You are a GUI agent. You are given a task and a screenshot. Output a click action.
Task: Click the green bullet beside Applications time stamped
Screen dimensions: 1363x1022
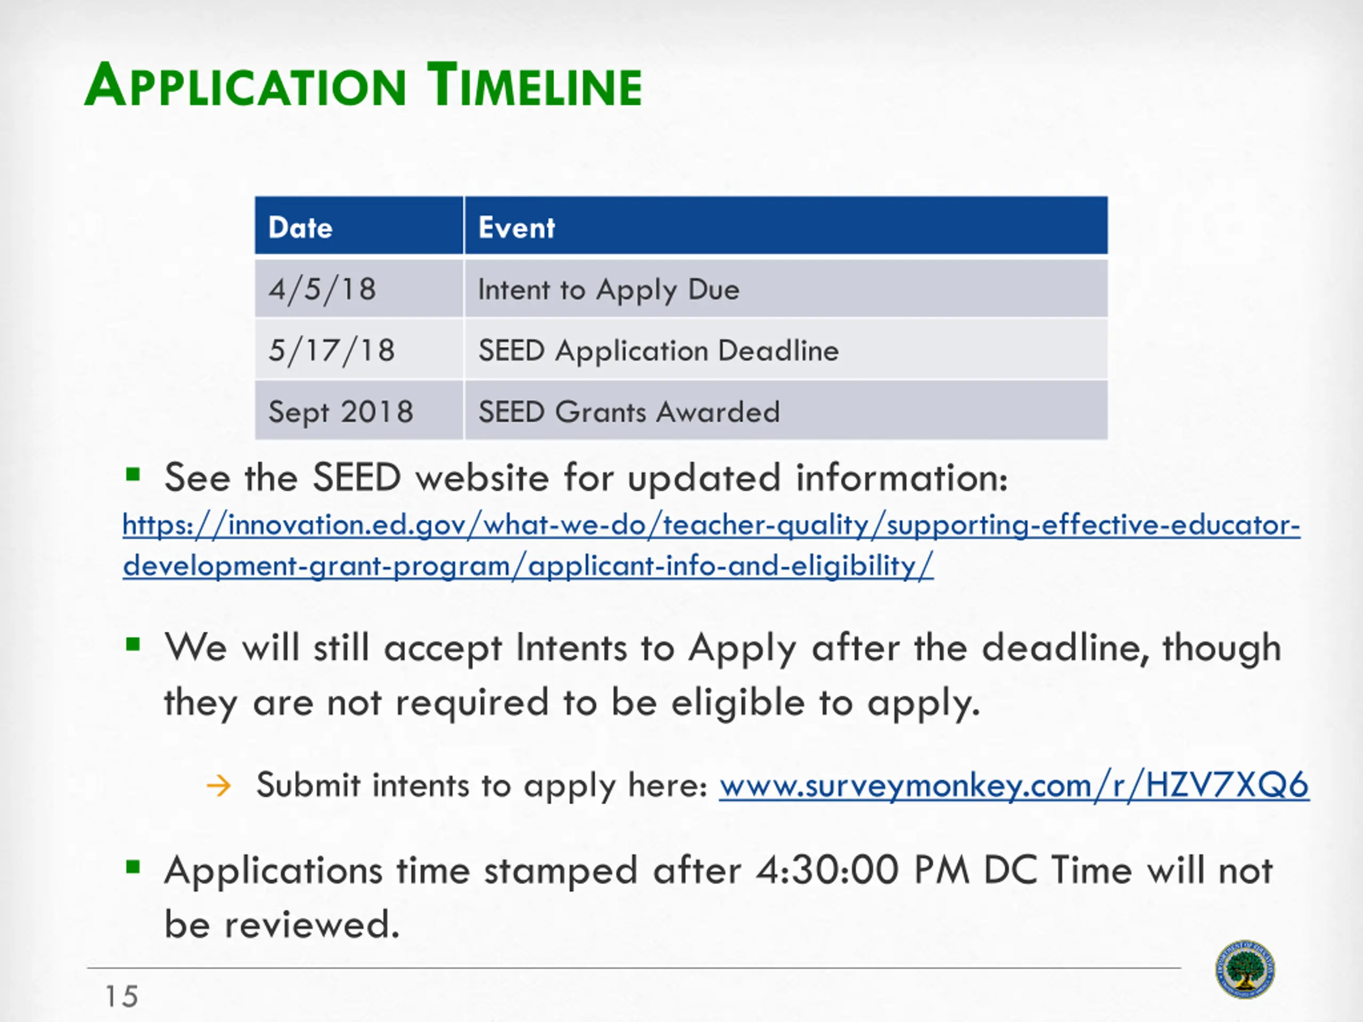click(x=133, y=868)
